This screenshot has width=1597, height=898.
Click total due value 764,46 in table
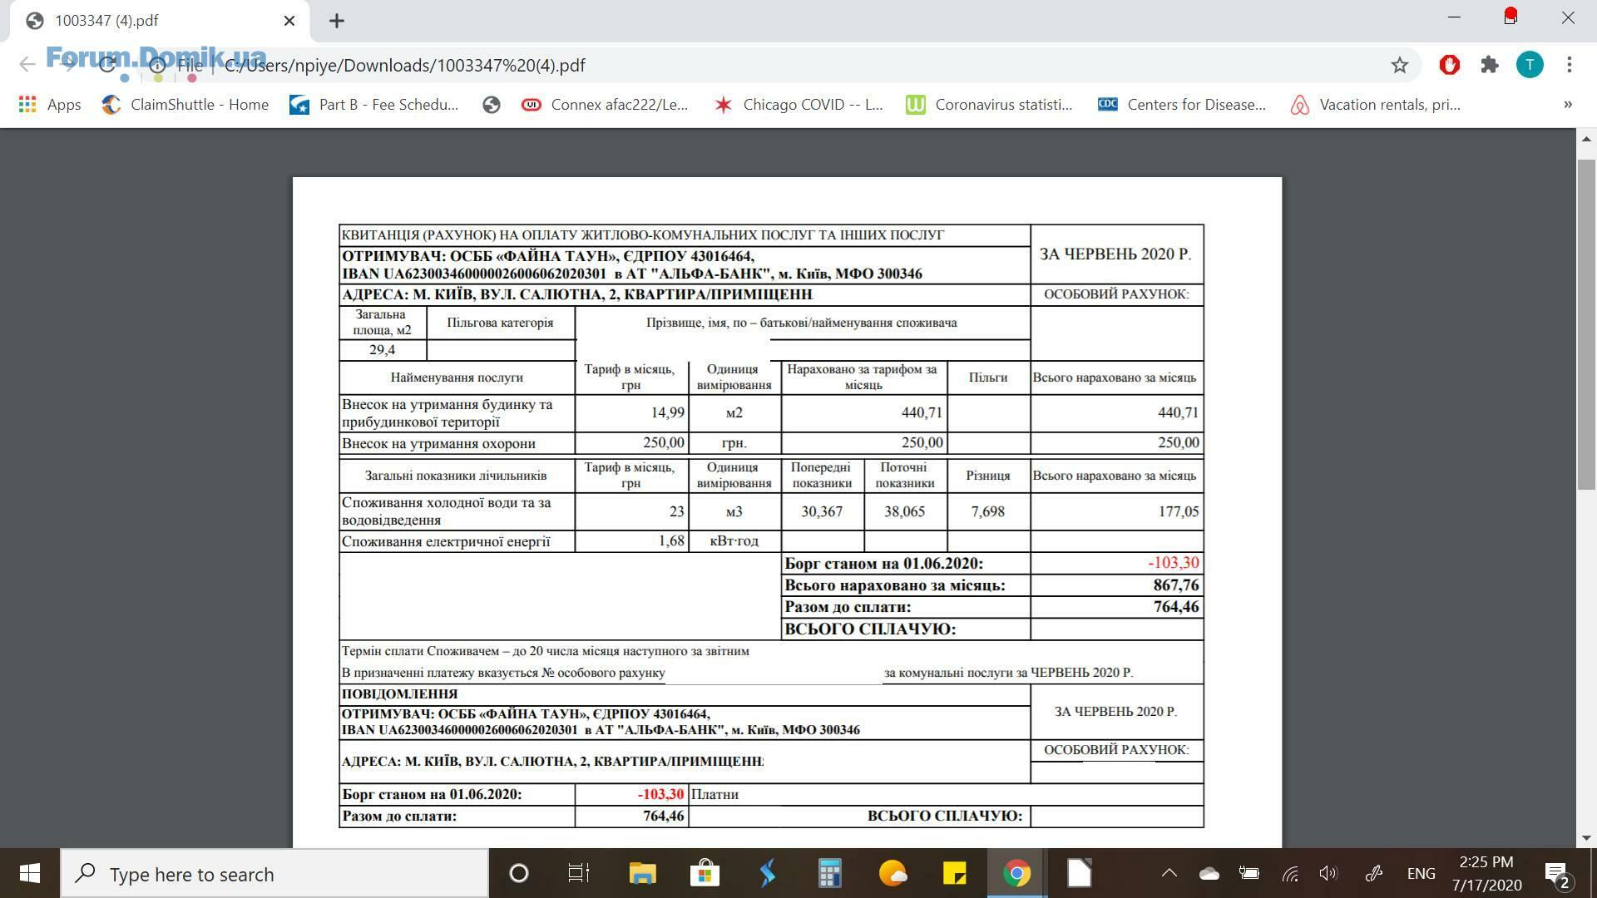tap(1176, 607)
